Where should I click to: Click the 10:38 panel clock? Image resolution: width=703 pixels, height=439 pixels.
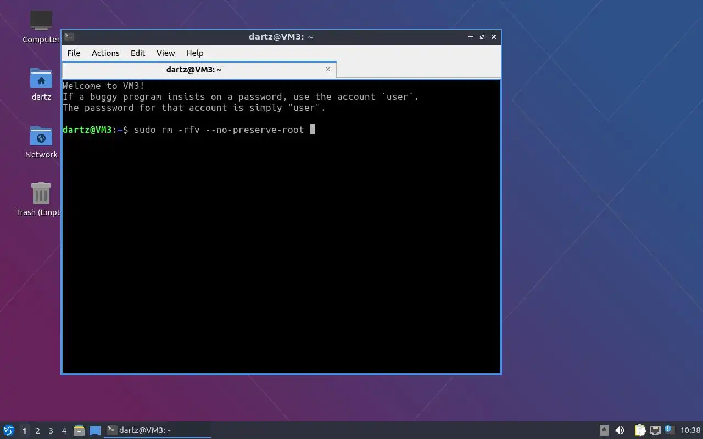[x=690, y=430]
